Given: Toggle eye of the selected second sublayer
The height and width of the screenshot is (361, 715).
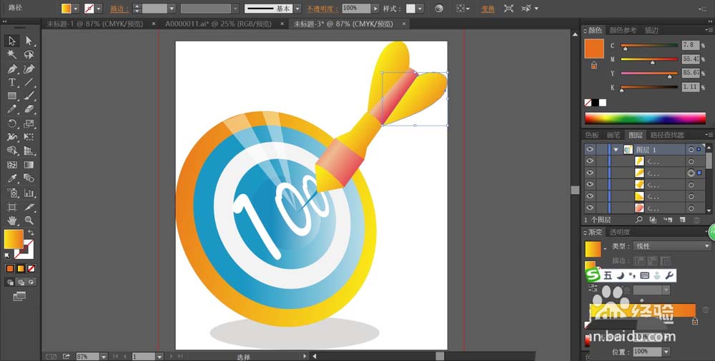Looking at the screenshot, I should click(590, 173).
